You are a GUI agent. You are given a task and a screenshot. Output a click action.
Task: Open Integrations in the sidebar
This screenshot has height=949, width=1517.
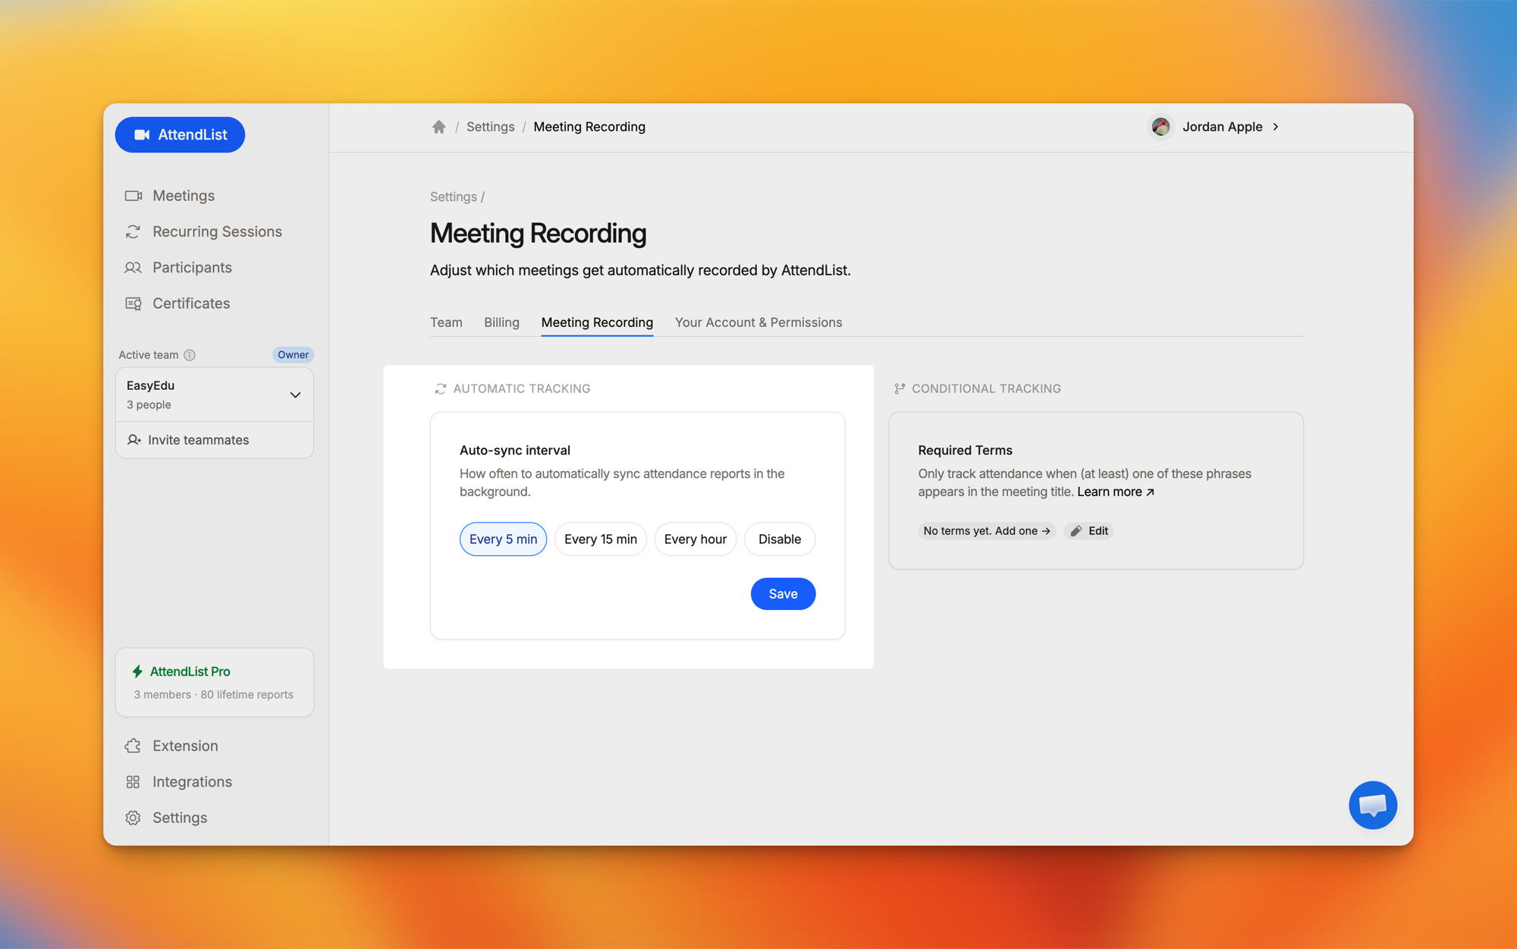tap(178, 781)
